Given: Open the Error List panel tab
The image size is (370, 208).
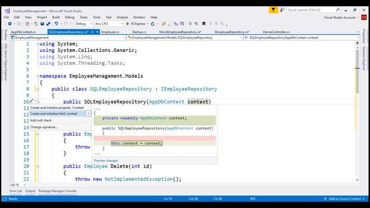Looking at the screenshot, I should click(16, 191).
